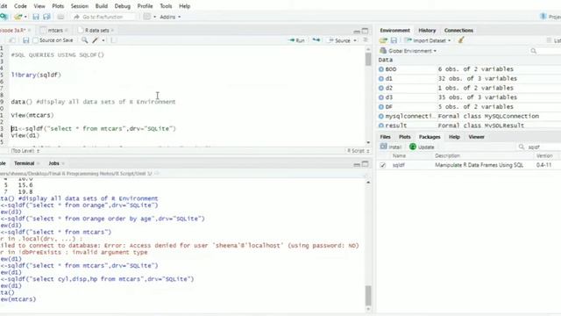The width and height of the screenshot is (561, 316).
Task: Open the R Script file type dropdown
Action: click(x=359, y=151)
